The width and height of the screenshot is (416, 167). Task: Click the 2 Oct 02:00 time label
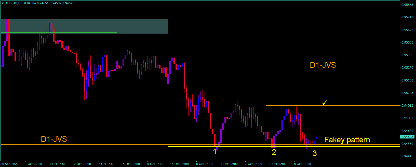(x=82, y=164)
